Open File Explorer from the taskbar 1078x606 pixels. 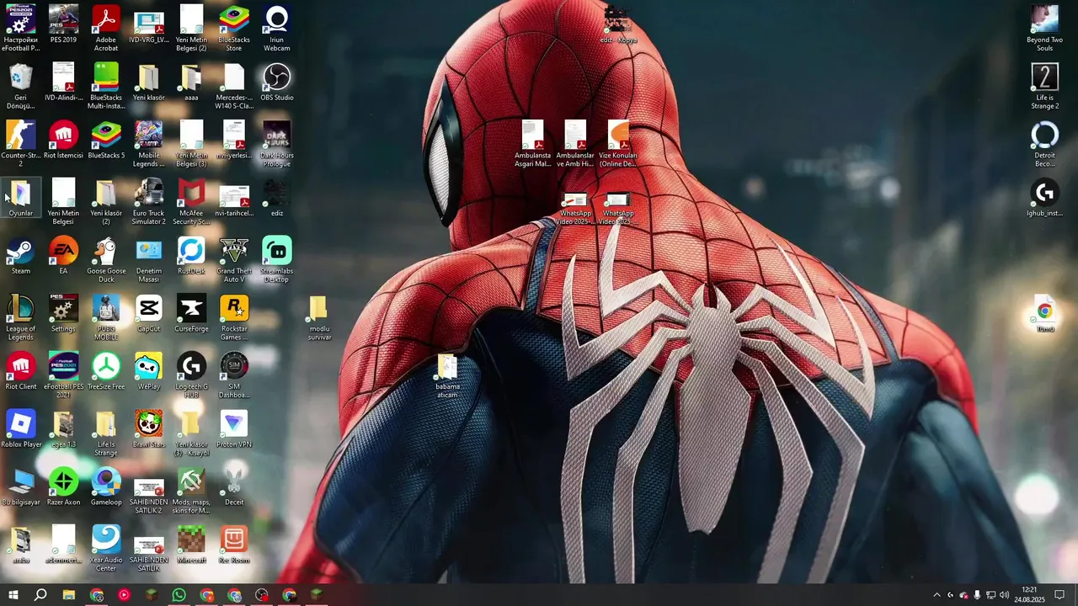pyautogui.click(x=68, y=595)
